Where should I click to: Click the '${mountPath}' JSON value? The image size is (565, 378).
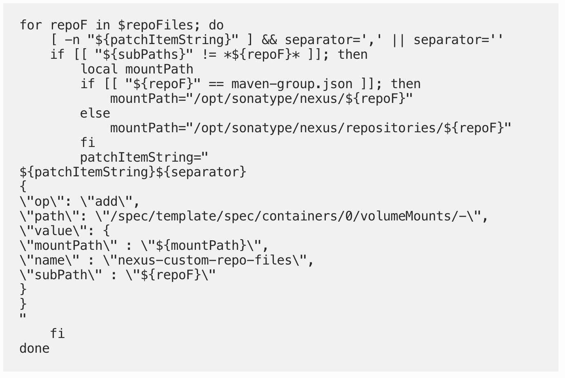[200, 246]
